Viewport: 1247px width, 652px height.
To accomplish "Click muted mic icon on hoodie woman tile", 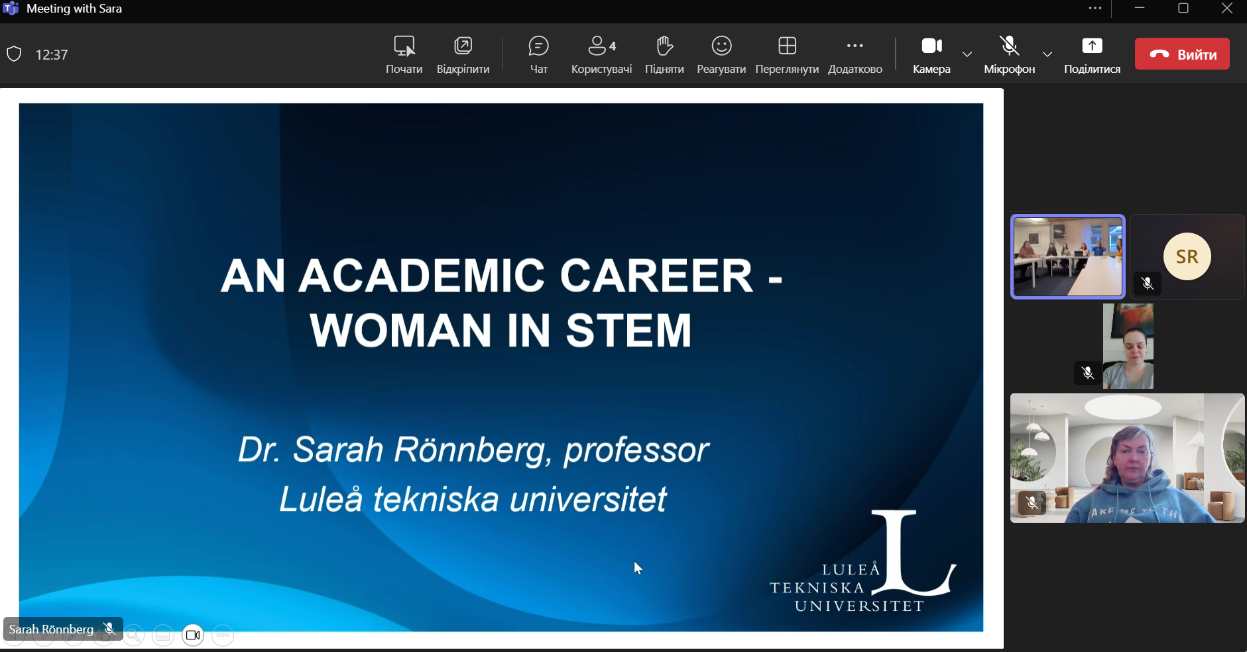I will pos(1032,504).
